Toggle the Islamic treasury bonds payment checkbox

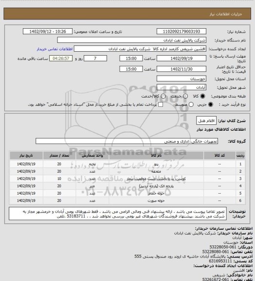[x=161, y=104]
